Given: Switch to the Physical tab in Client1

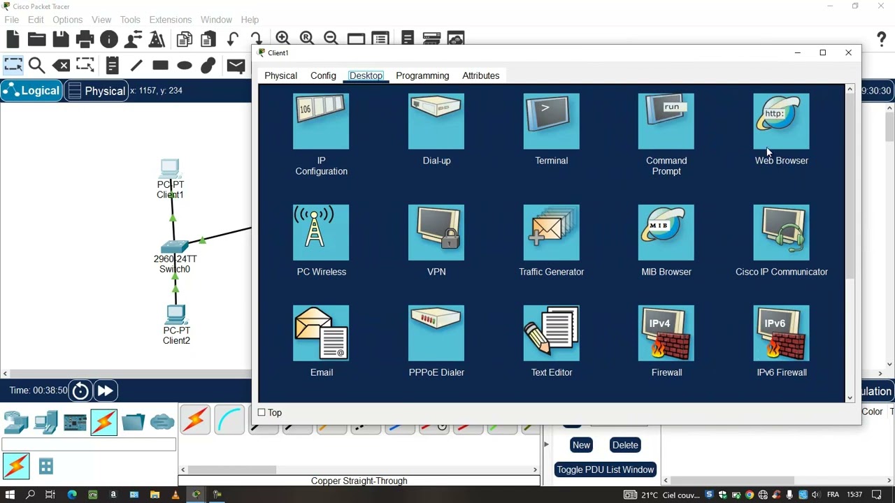Looking at the screenshot, I should [x=280, y=75].
